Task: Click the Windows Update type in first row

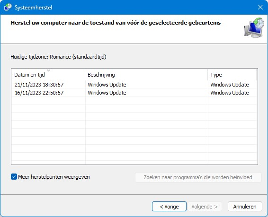Action: (x=230, y=85)
